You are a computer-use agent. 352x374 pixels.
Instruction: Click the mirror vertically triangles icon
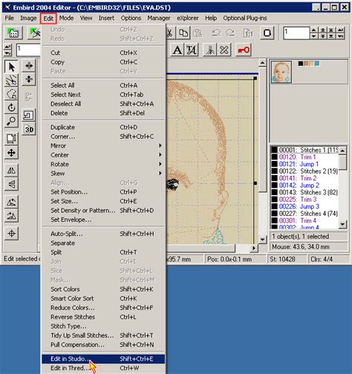click(11, 184)
